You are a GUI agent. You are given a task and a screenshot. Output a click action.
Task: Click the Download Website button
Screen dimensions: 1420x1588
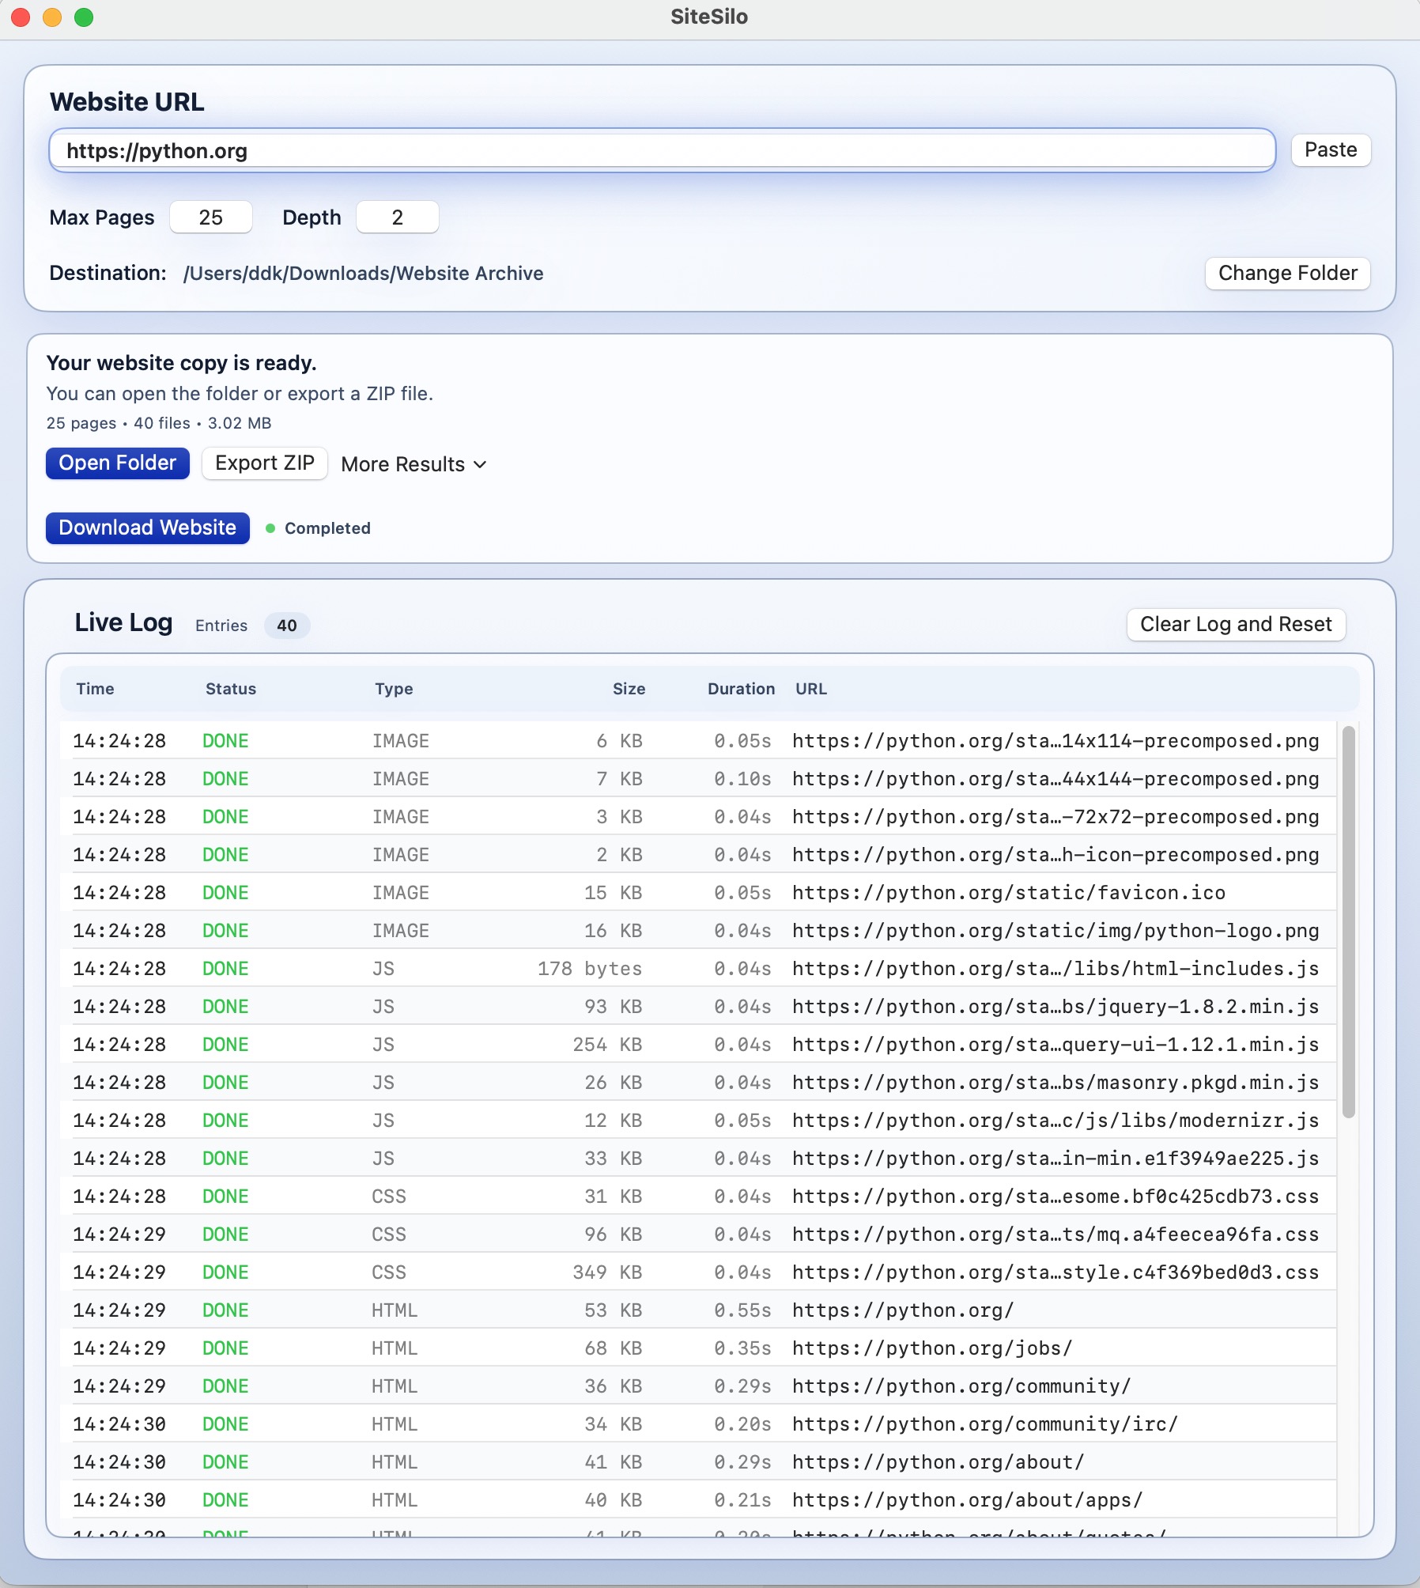click(148, 528)
